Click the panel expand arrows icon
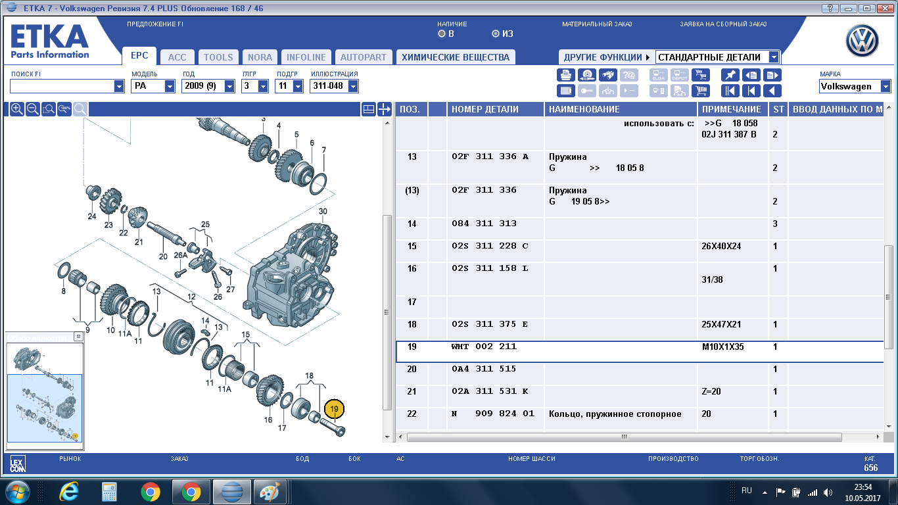 pos(385,109)
